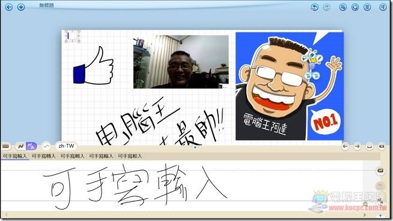The width and height of the screenshot is (393, 221).
Task: Choose fourth candidate 可手寫輻入
Action: [x=102, y=156]
